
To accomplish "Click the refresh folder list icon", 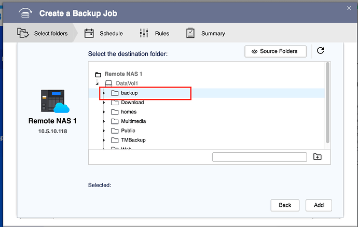I will tap(320, 51).
